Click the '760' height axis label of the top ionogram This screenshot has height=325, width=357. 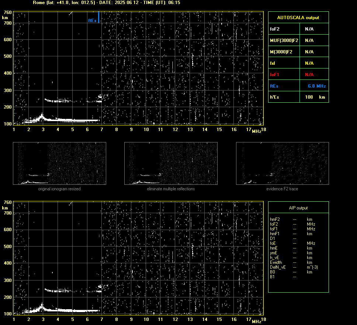[7, 12]
